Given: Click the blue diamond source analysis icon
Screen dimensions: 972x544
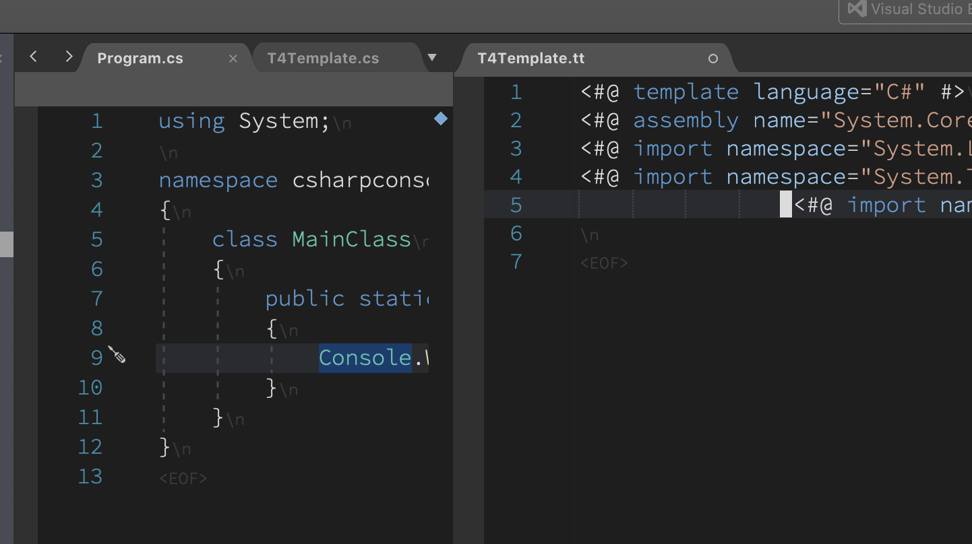Looking at the screenshot, I should pos(440,118).
